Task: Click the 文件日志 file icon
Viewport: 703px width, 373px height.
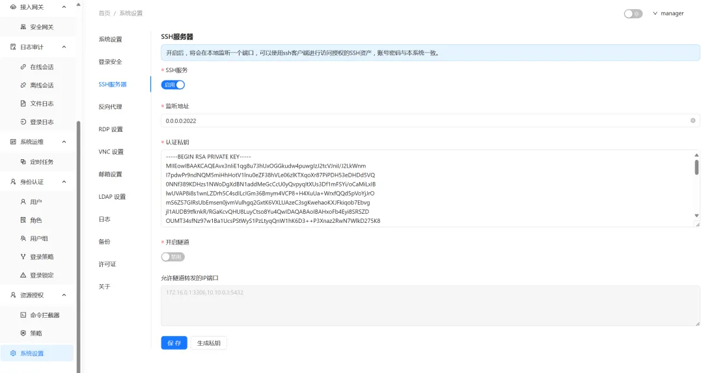Action: (23, 103)
